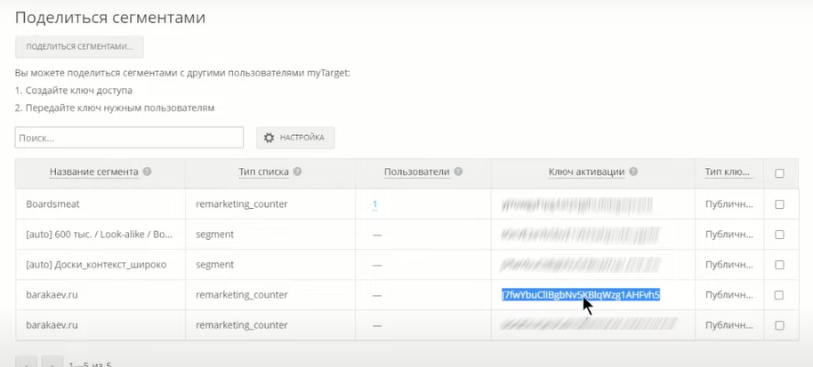This screenshot has width=813, height=367.
Task: Toggle the select-all checkbox in table header
Action: coord(779,173)
